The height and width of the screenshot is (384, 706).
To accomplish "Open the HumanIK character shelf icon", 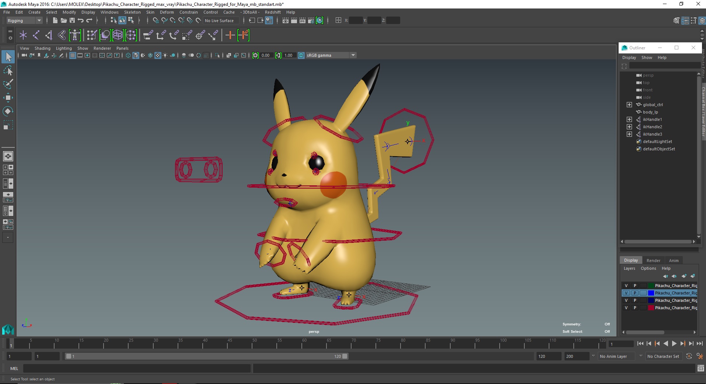I will (75, 35).
